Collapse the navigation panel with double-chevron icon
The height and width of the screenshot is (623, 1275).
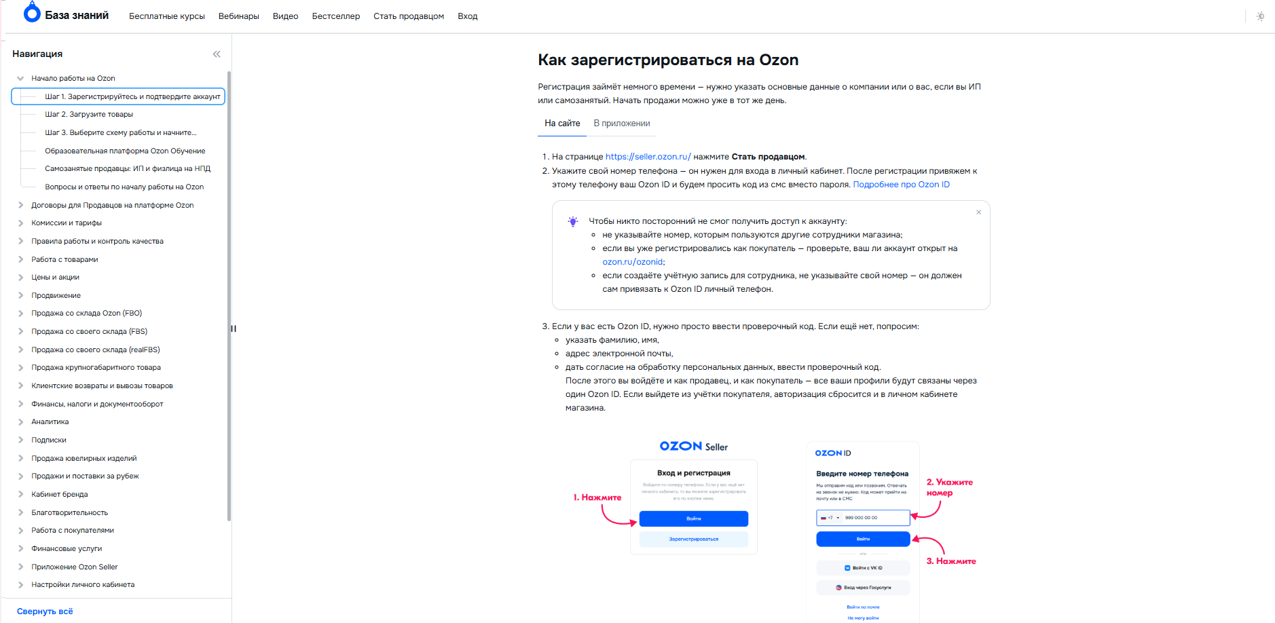[x=217, y=54]
